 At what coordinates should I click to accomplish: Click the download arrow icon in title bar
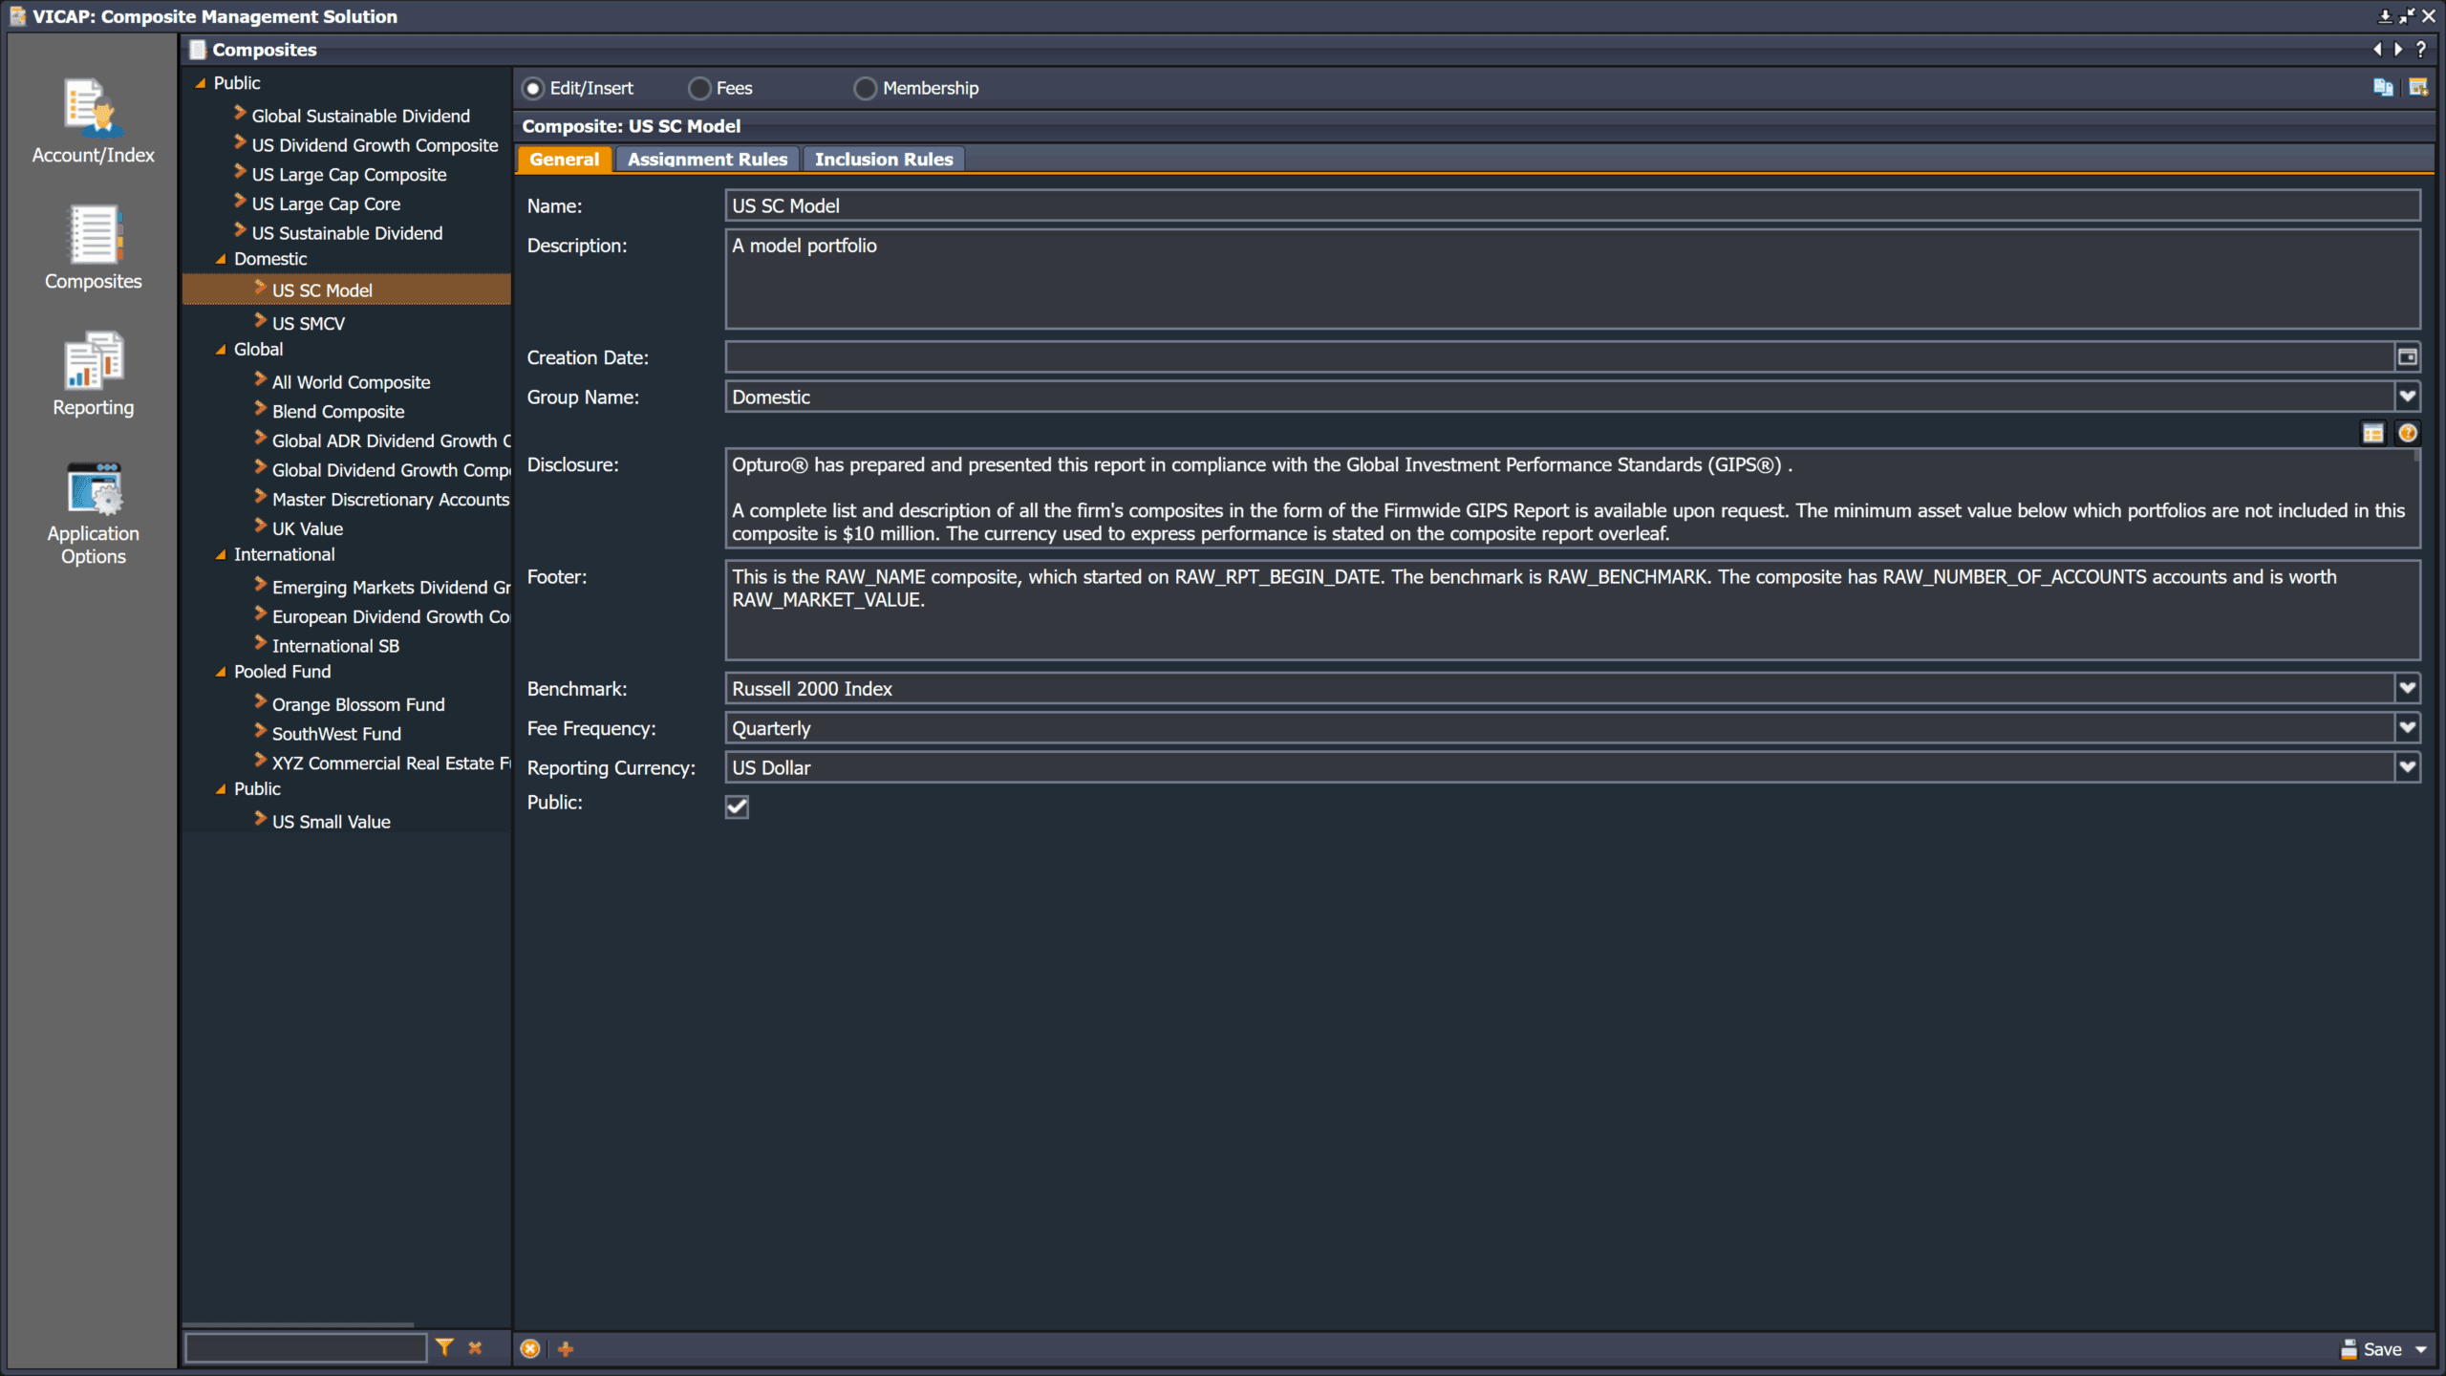pos(2385,16)
